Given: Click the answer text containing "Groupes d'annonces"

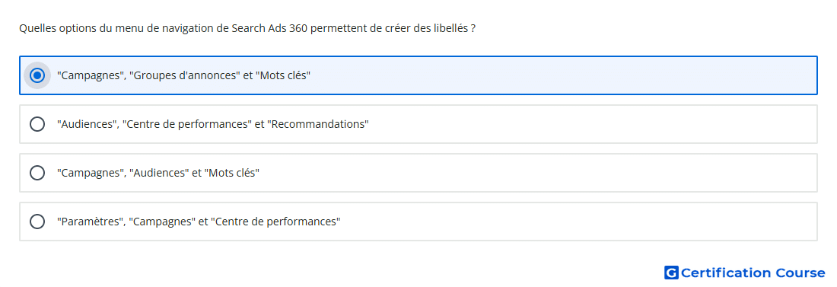Looking at the screenshot, I should point(183,75).
